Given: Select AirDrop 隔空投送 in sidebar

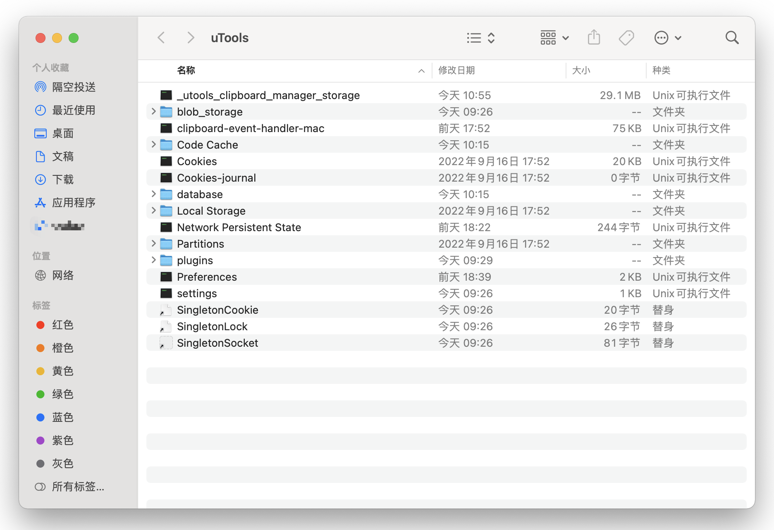Looking at the screenshot, I should [x=65, y=87].
